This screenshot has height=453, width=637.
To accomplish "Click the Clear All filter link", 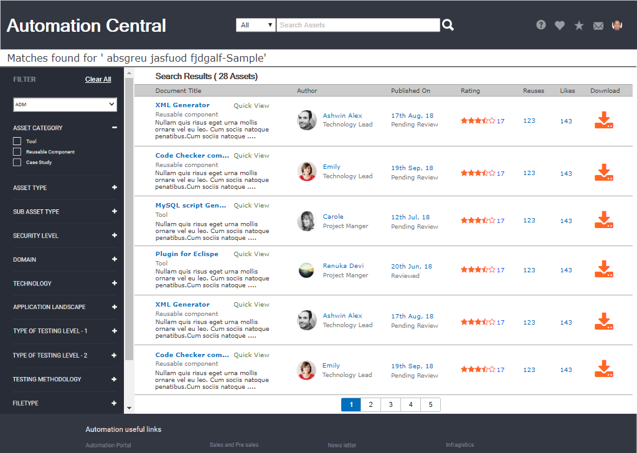I will [98, 80].
